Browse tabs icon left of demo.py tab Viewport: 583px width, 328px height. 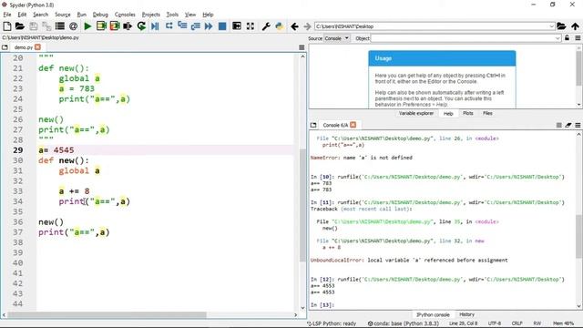[5, 47]
